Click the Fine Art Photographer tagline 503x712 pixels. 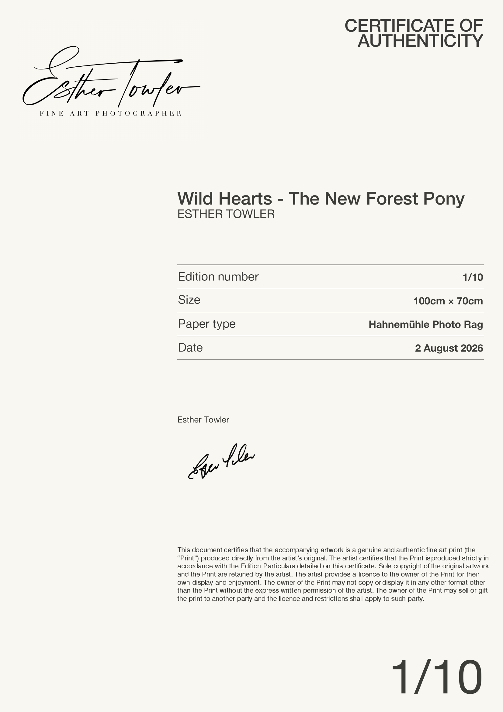click(x=111, y=114)
